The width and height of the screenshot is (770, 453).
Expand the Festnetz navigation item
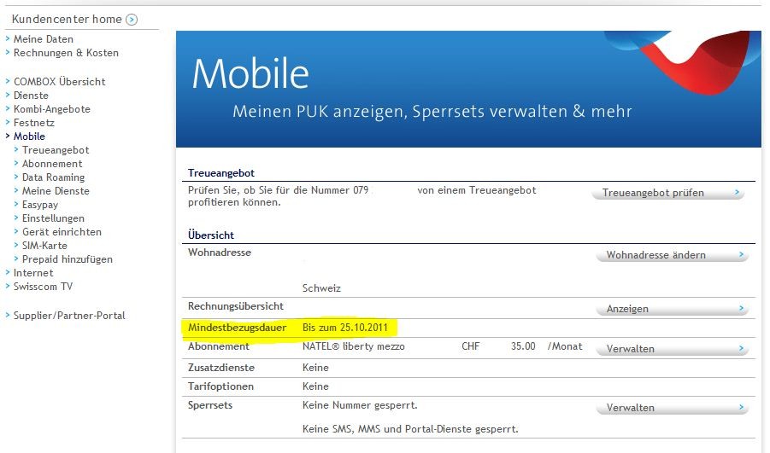33,123
